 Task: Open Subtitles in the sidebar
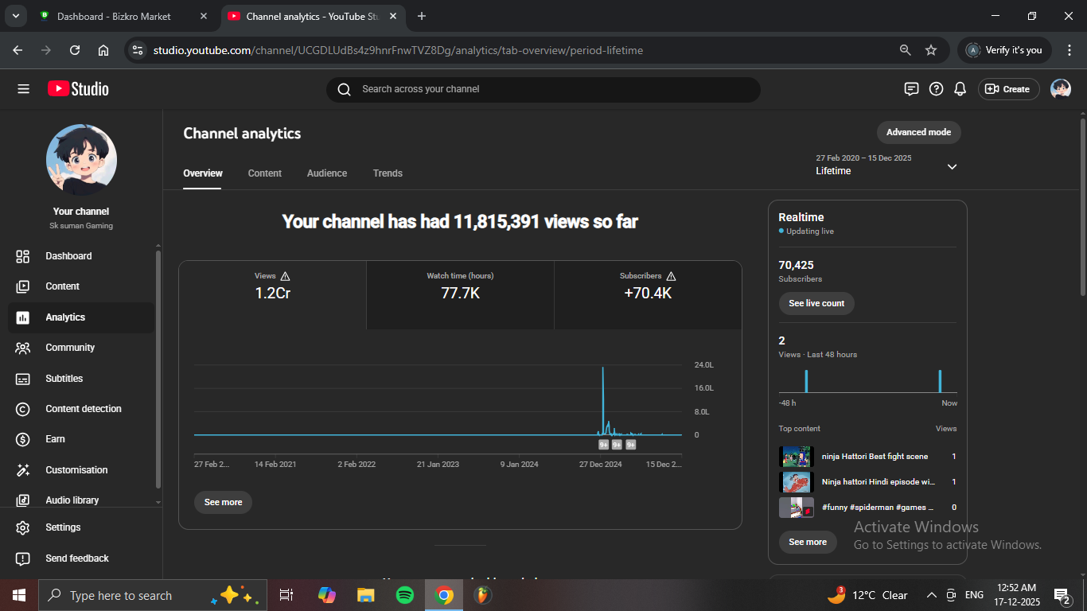(64, 379)
